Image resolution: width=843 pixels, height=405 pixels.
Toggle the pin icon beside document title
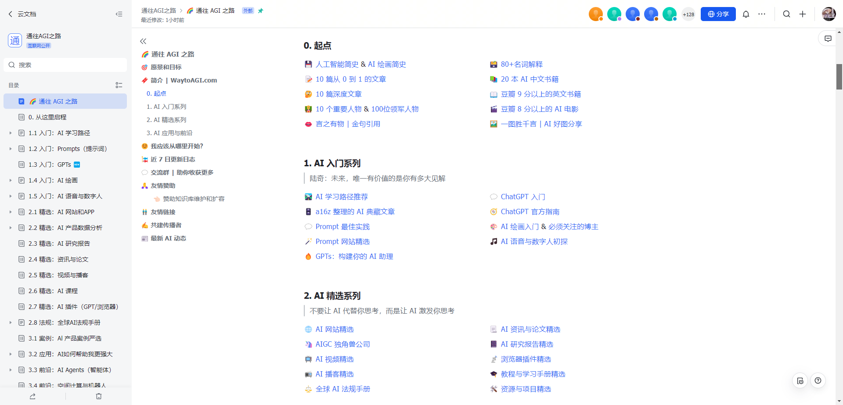[260, 11]
